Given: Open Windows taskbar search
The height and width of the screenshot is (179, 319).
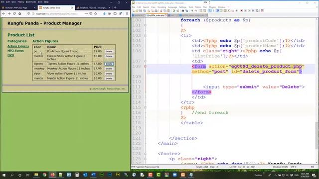Looking at the screenshot, I should [x=12, y=175].
